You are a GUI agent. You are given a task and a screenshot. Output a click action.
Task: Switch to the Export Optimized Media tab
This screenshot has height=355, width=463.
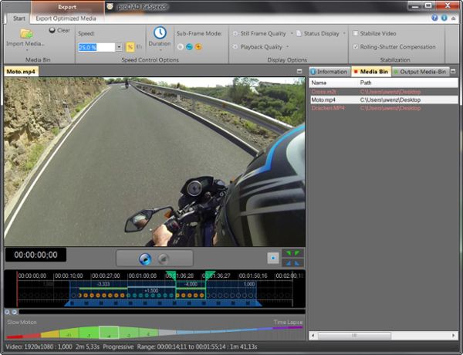(x=67, y=17)
